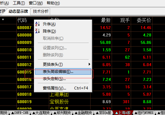Switch to the 技术分析 tab

click(x=41, y=11)
